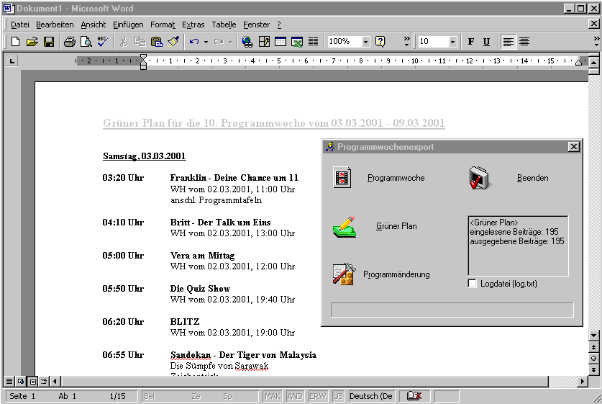Click the Programmänderung tools icon
This screenshot has height=404, width=602.
click(344, 274)
